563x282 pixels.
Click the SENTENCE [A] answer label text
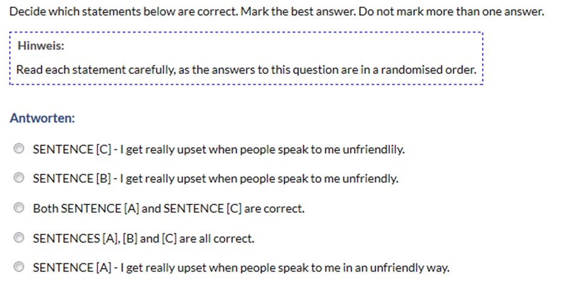(x=241, y=268)
